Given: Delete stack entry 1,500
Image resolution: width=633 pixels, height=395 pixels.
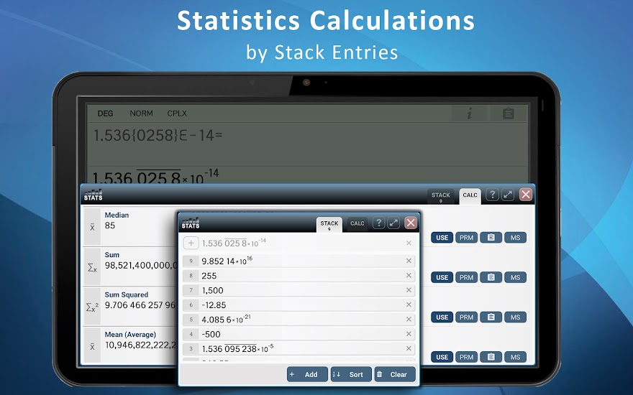Looking at the screenshot, I should [409, 290].
